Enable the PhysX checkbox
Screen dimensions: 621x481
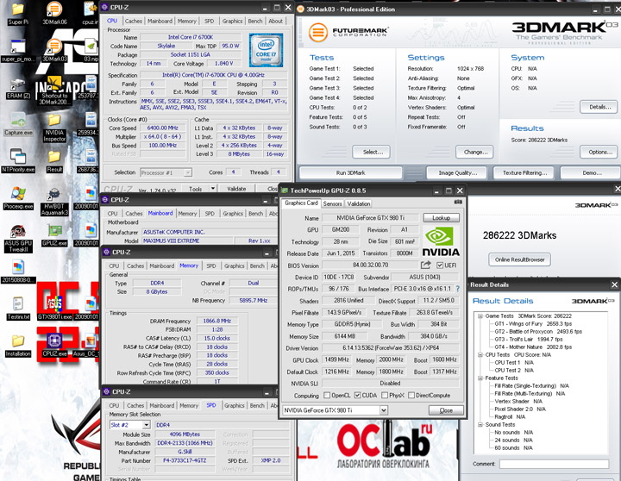[385, 395]
